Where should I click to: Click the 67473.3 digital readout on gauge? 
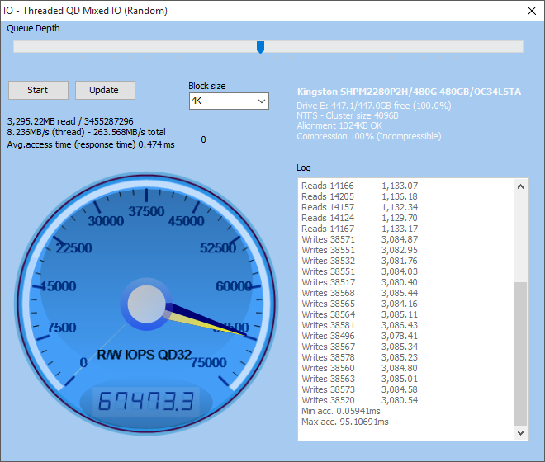[146, 401]
